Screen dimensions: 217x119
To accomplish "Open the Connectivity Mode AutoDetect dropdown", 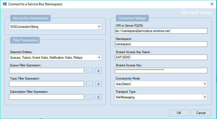I will point(161,84).
